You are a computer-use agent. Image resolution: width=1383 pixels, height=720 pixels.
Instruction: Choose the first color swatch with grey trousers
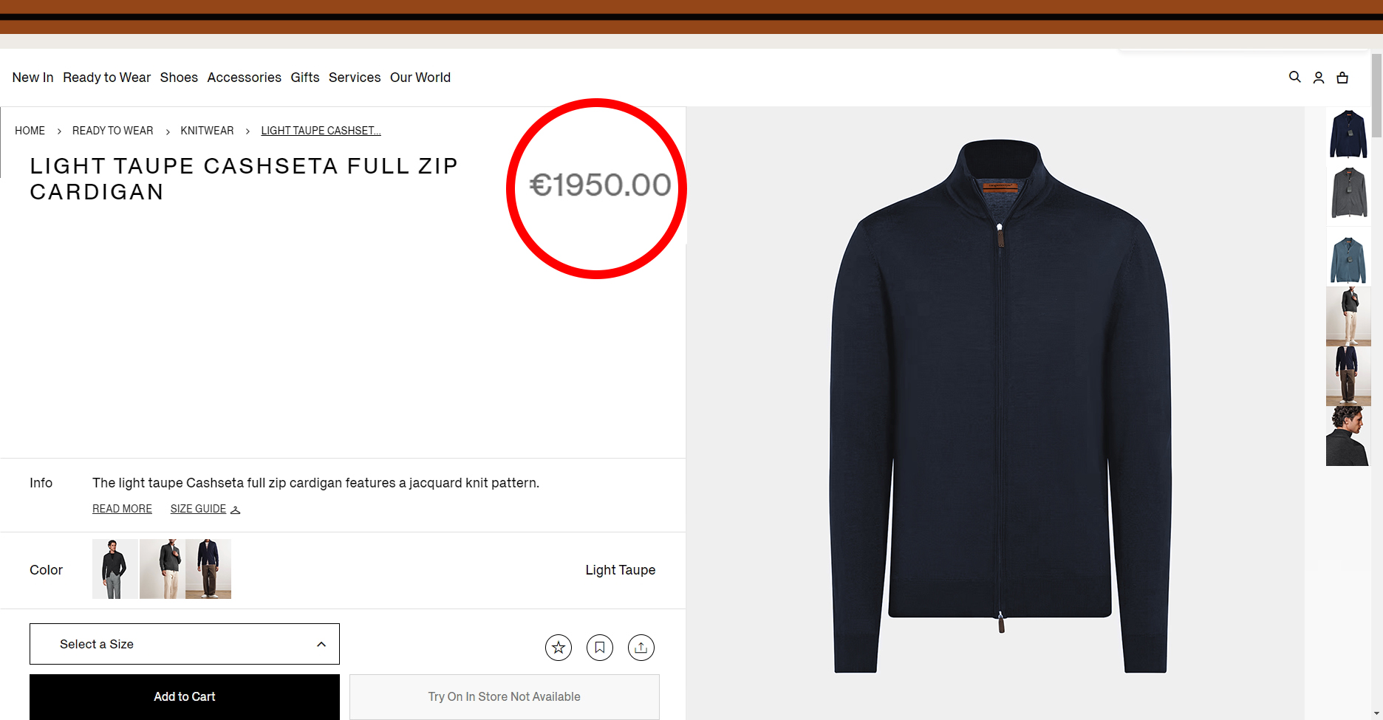[x=115, y=569]
